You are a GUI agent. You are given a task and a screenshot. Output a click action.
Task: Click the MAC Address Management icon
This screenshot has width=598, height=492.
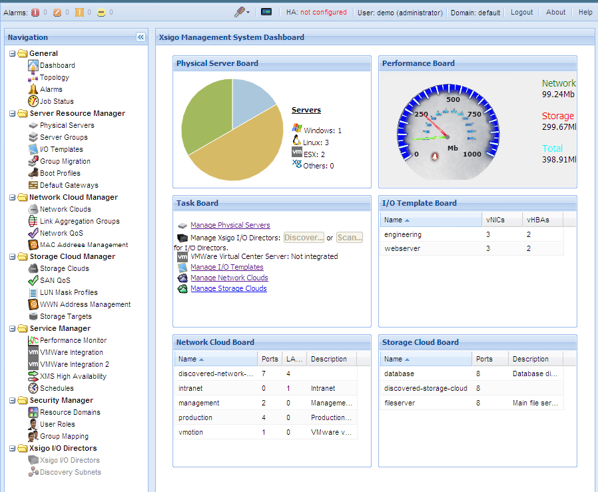pos(33,244)
